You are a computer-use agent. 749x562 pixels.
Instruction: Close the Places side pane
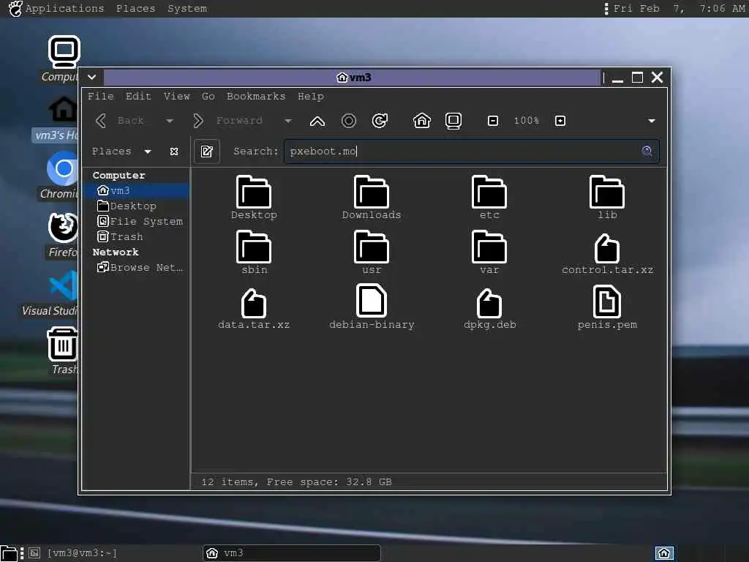[174, 151]
